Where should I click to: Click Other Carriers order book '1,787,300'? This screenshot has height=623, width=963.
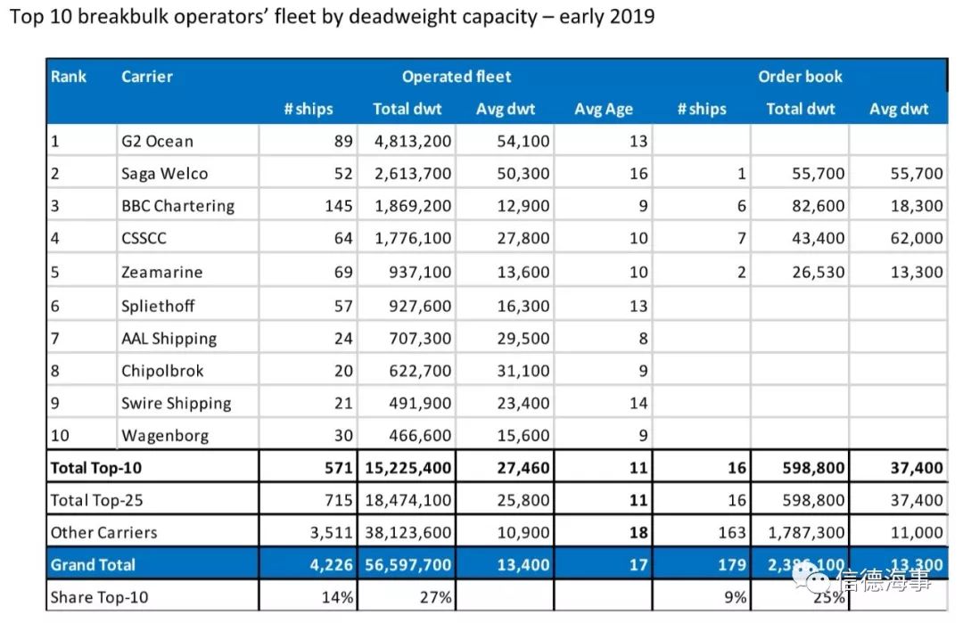(806, 533)
